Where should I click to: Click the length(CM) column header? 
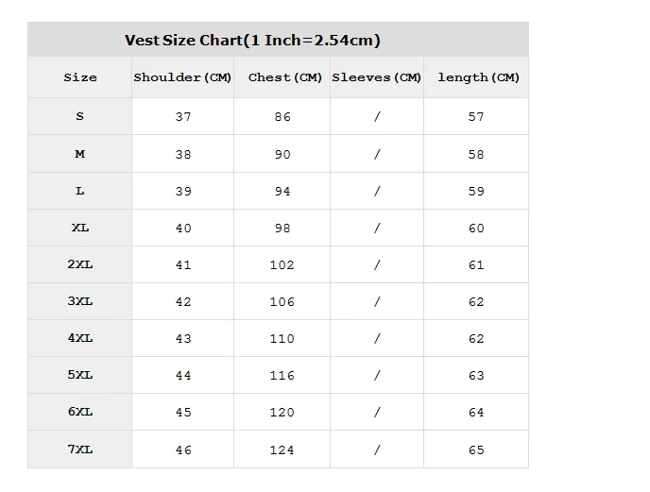coord(478,77)
